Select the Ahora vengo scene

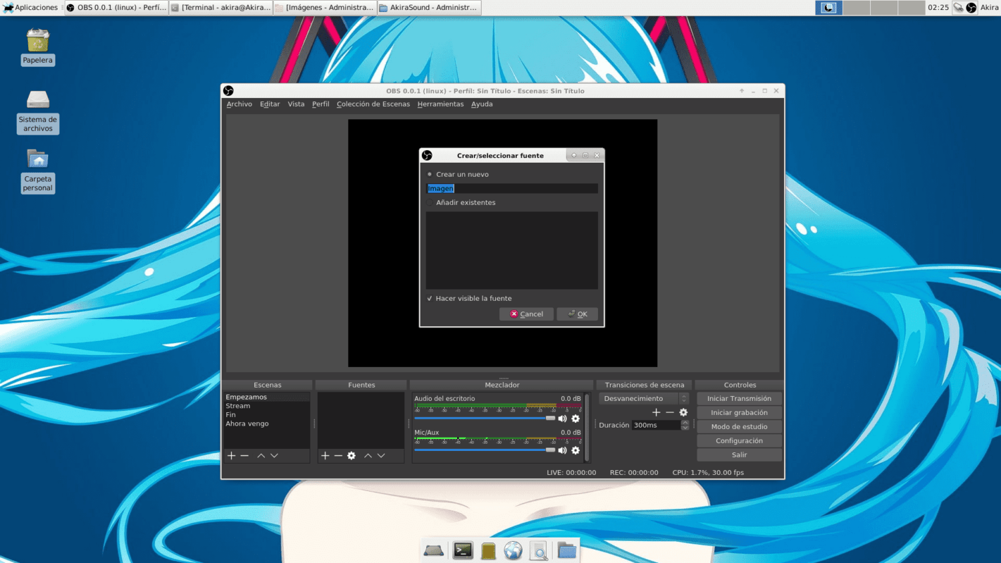(x=247, y=423)
